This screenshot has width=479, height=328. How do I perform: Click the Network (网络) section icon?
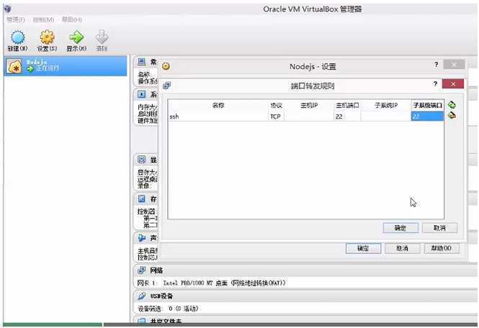point(141,270)
